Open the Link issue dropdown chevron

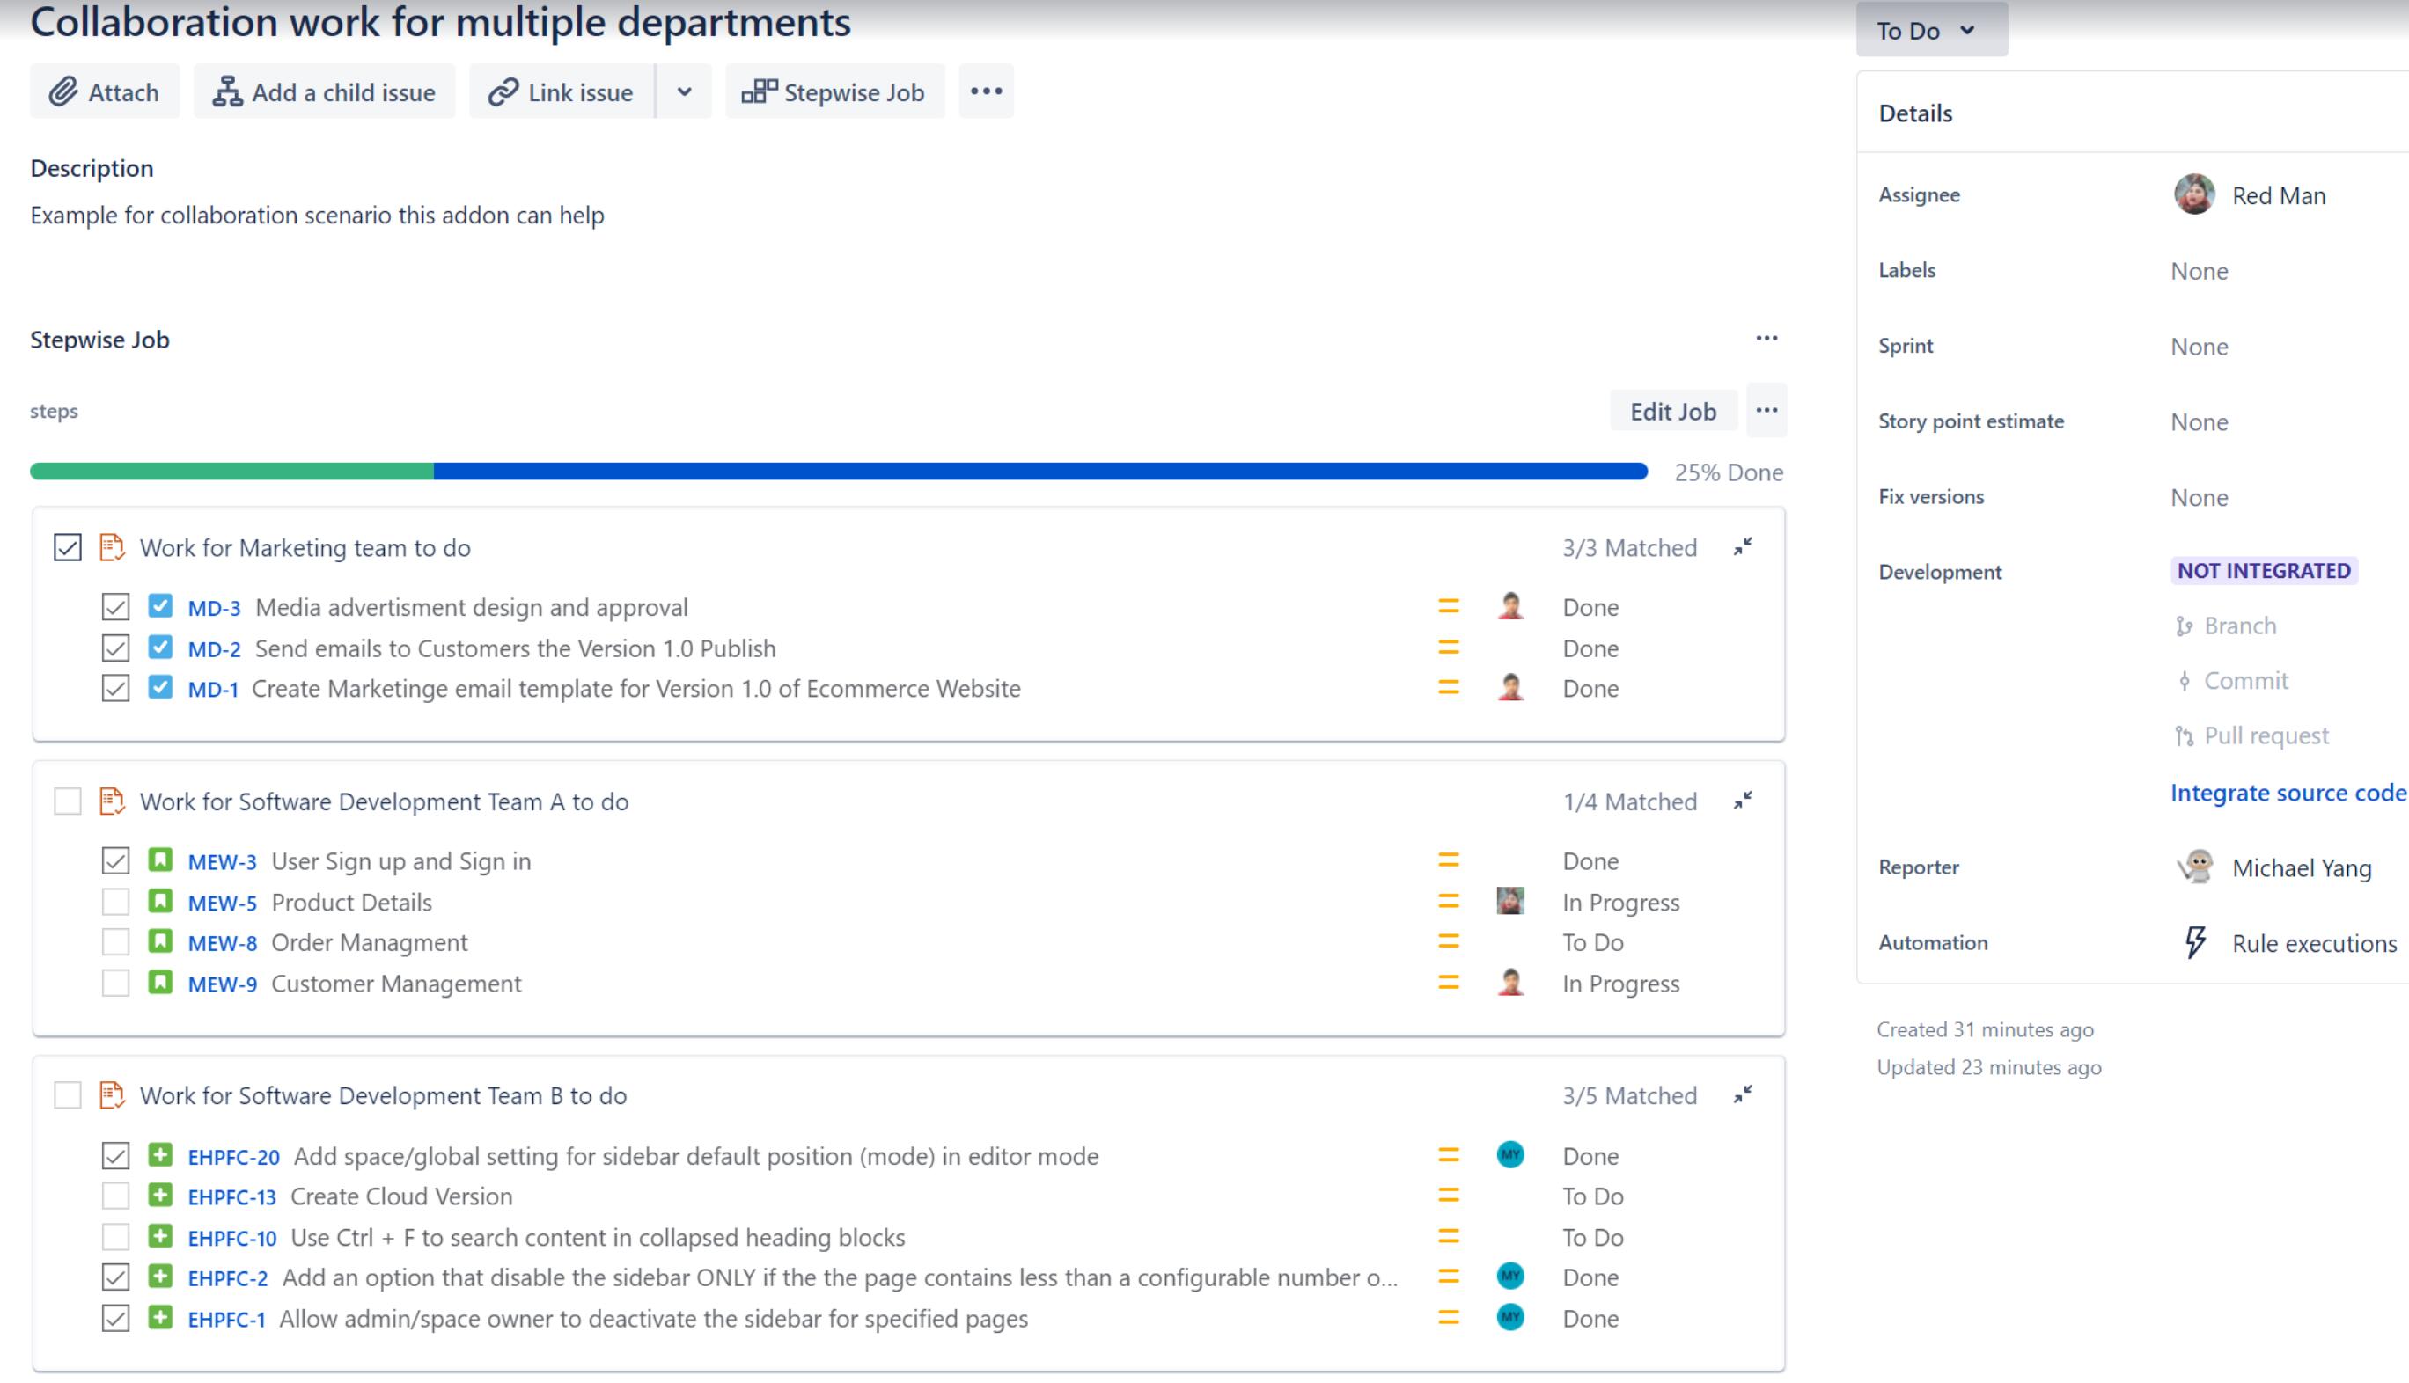pyautogui.click(x=683, y=91)
